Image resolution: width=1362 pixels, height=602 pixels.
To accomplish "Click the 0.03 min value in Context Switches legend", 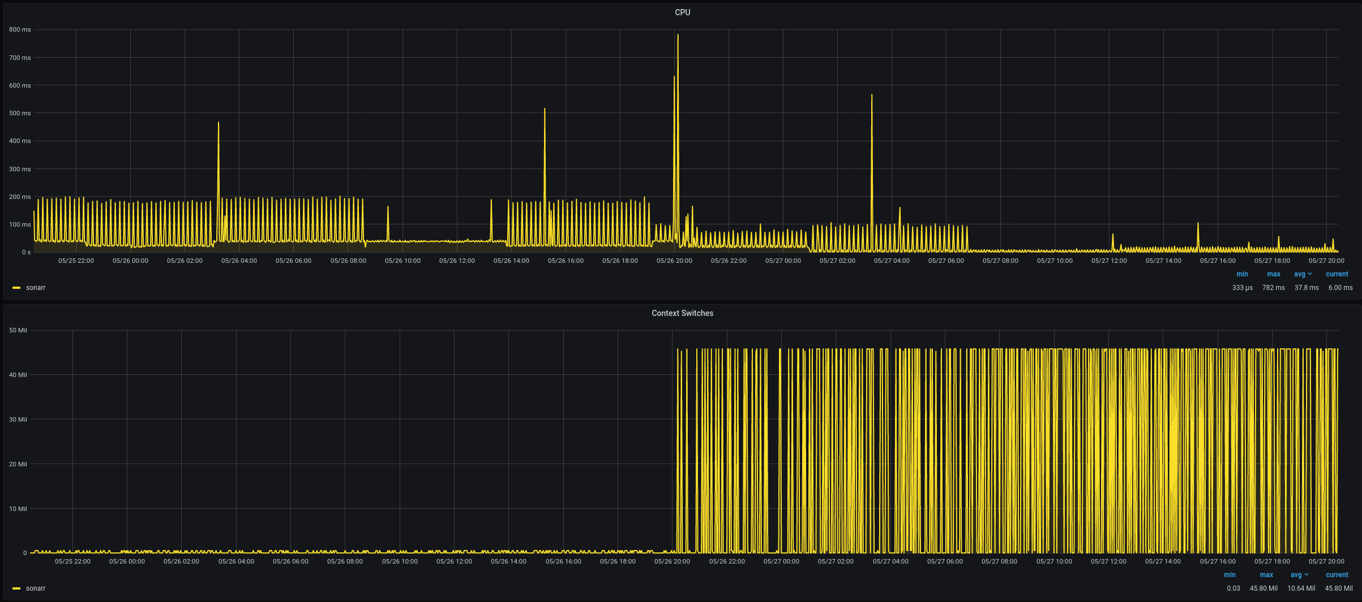I will pyautogui.click(x=1233, y=588).
